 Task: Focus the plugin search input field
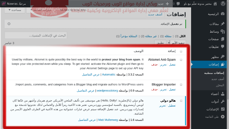pyautogui.click(x=36, y=35)
